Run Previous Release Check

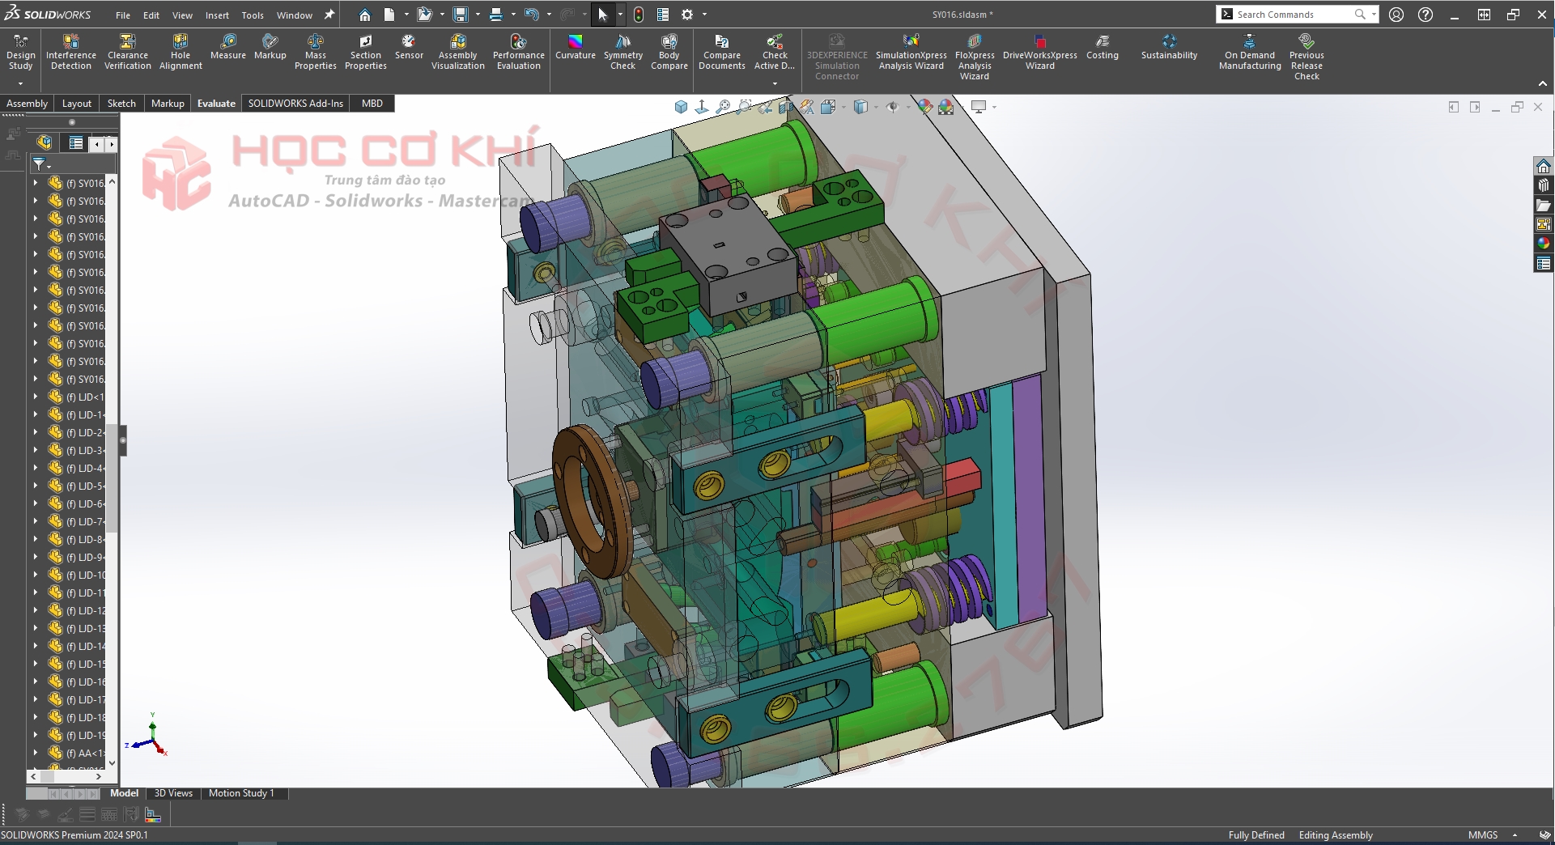[1306, 57]
